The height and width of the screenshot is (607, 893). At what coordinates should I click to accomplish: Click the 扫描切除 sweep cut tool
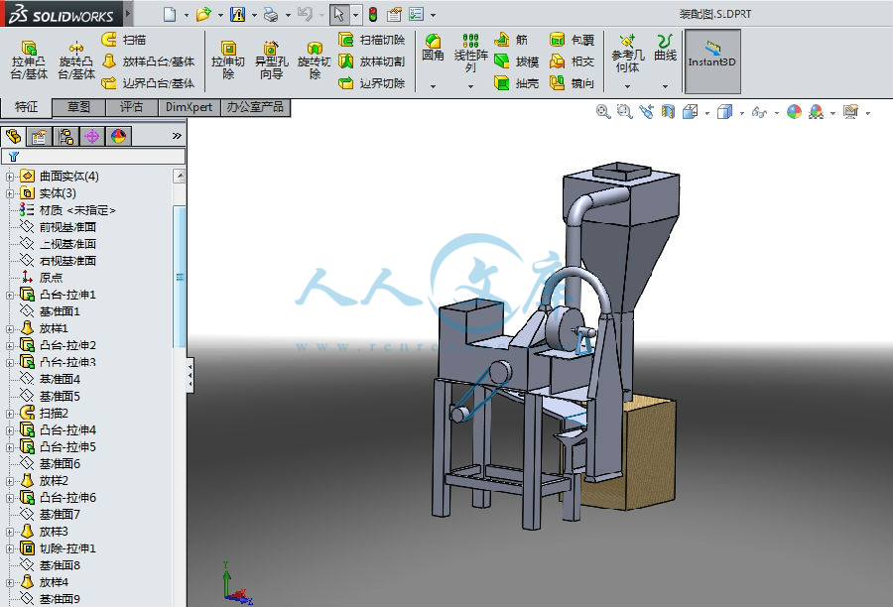[371, 40]
